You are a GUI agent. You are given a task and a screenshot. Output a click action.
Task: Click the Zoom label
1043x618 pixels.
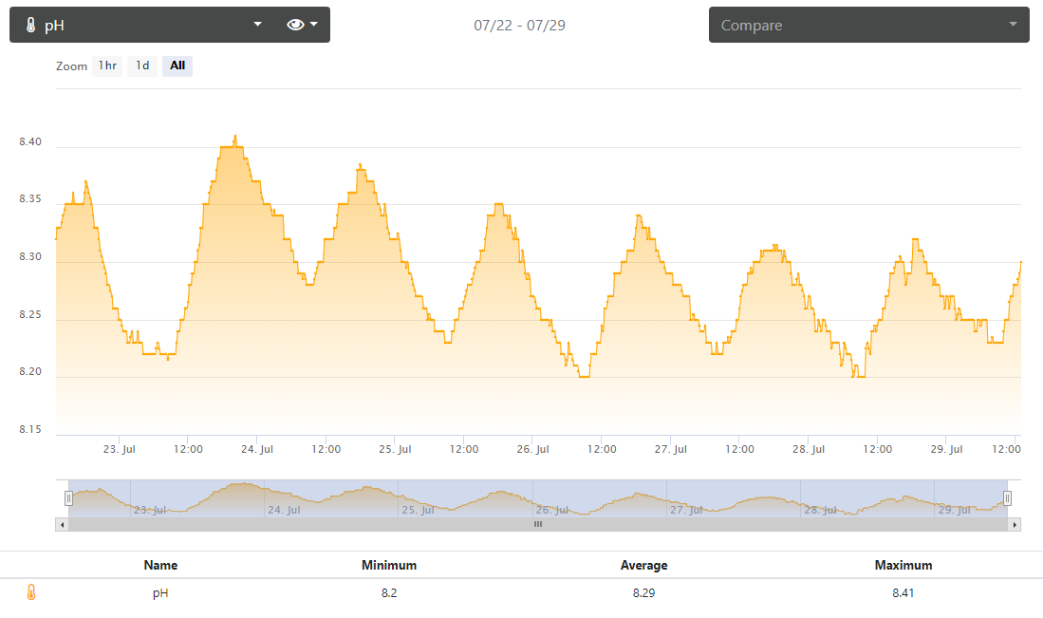coord(72,66)
